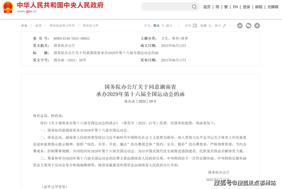Open the 邮箱 mailbox link
Image resolution: width=282 pixels, height=189 pixels.
tap(258, 7)
